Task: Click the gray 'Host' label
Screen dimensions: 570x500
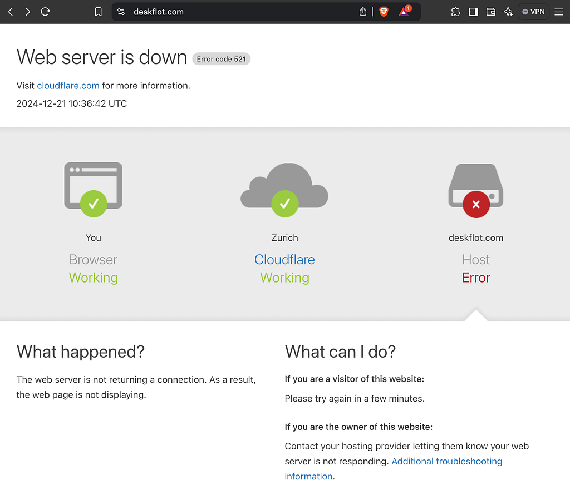Action: click(x=476, y=260)
